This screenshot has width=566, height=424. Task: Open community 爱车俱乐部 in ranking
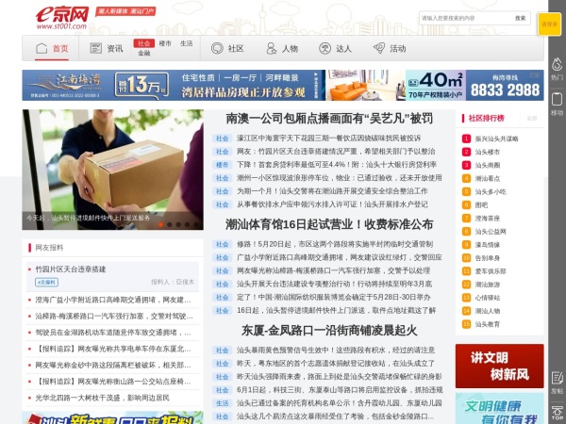[x=491, y=271]
